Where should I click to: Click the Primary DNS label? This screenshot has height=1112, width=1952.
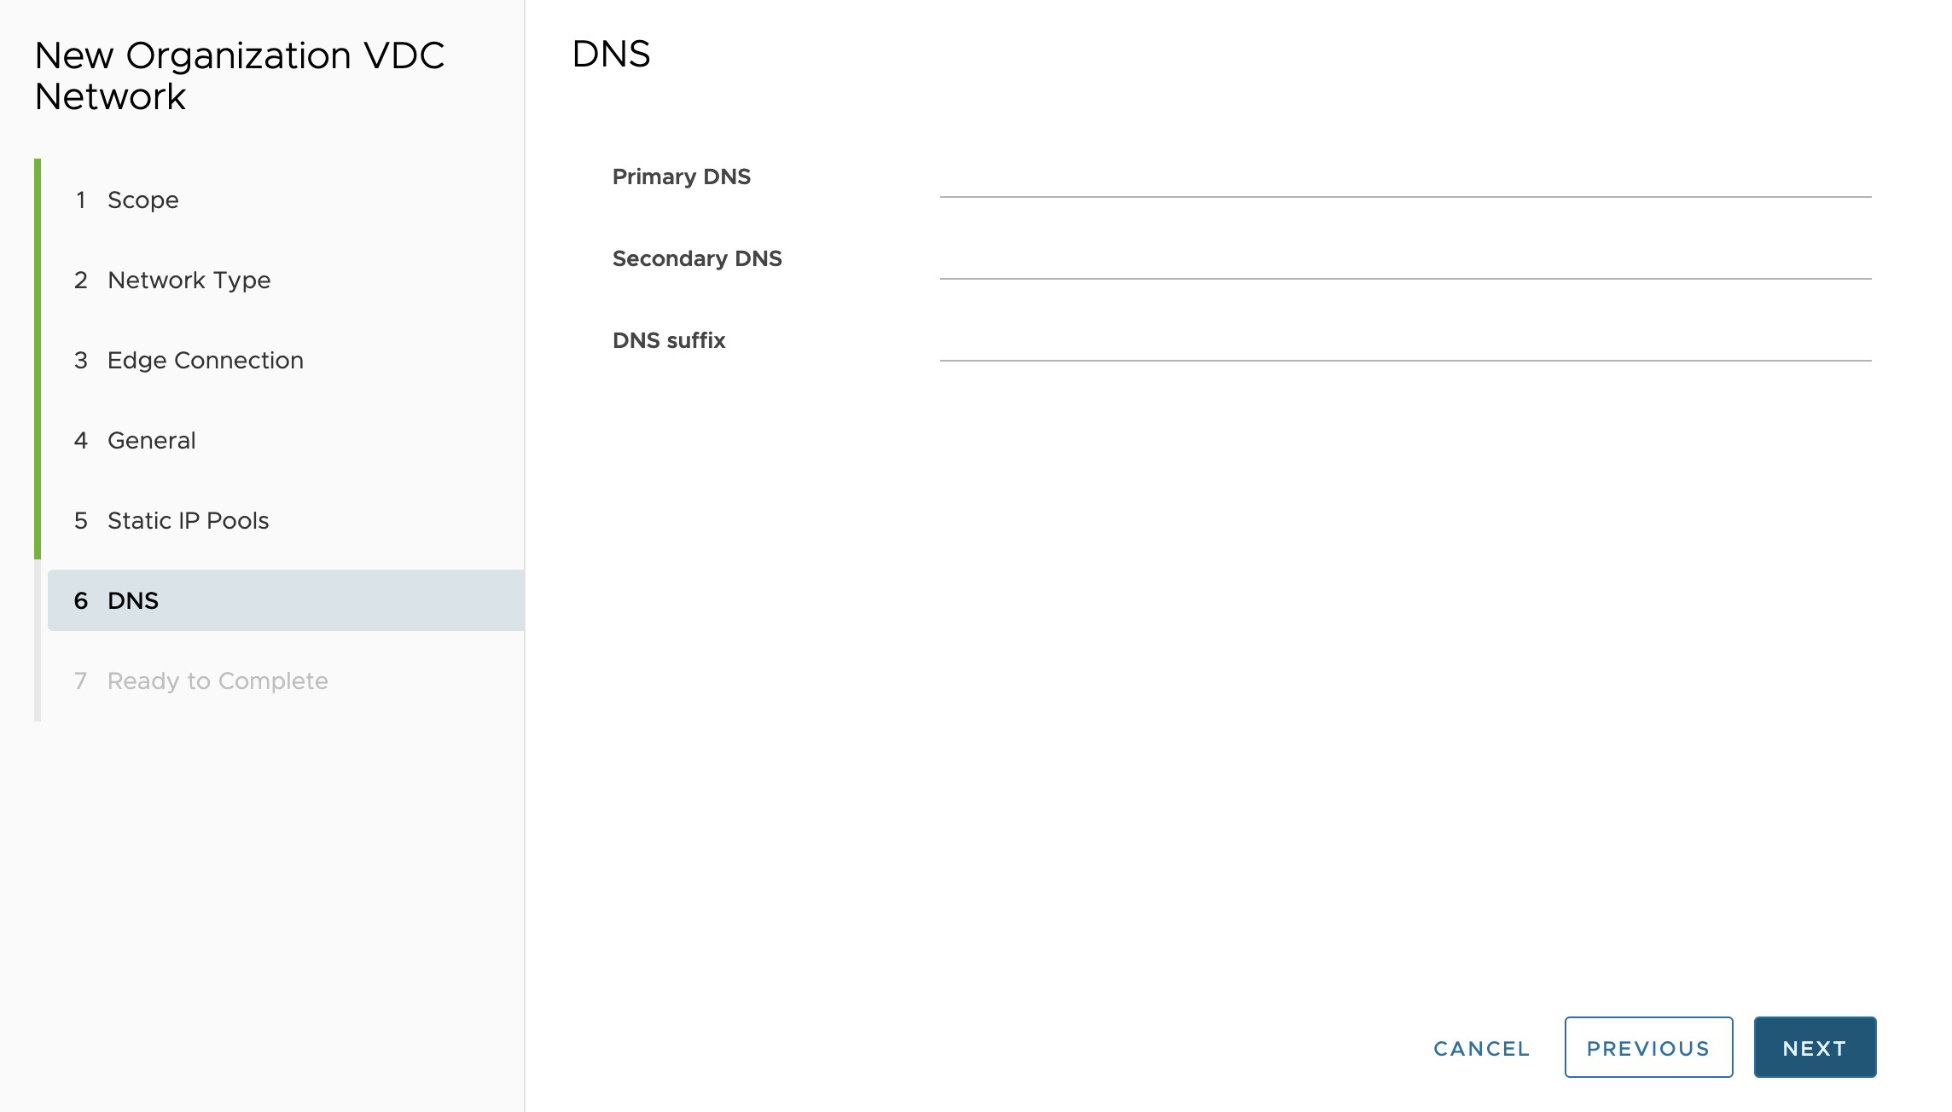(681, 177)
